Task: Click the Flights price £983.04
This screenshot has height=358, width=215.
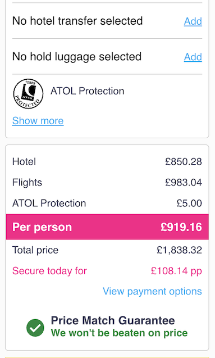Action: (184, 183)
